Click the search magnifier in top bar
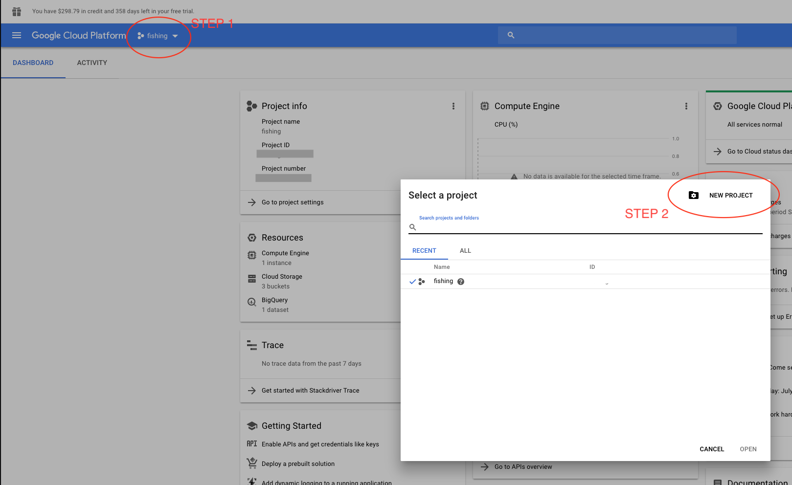 coord(511,35)
